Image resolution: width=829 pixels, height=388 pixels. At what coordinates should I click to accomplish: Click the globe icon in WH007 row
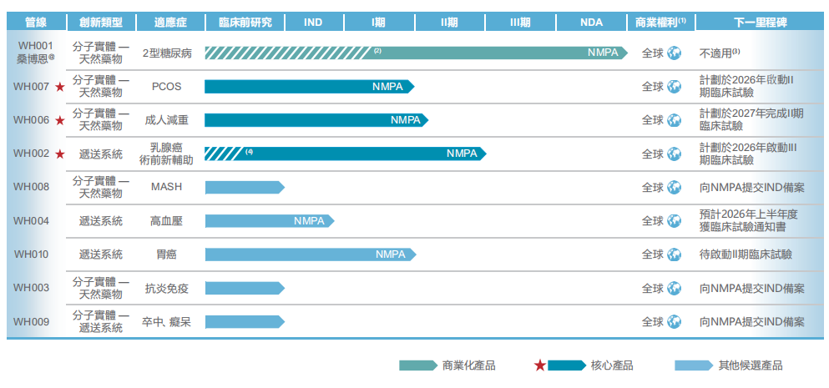(x=674, y=87)
